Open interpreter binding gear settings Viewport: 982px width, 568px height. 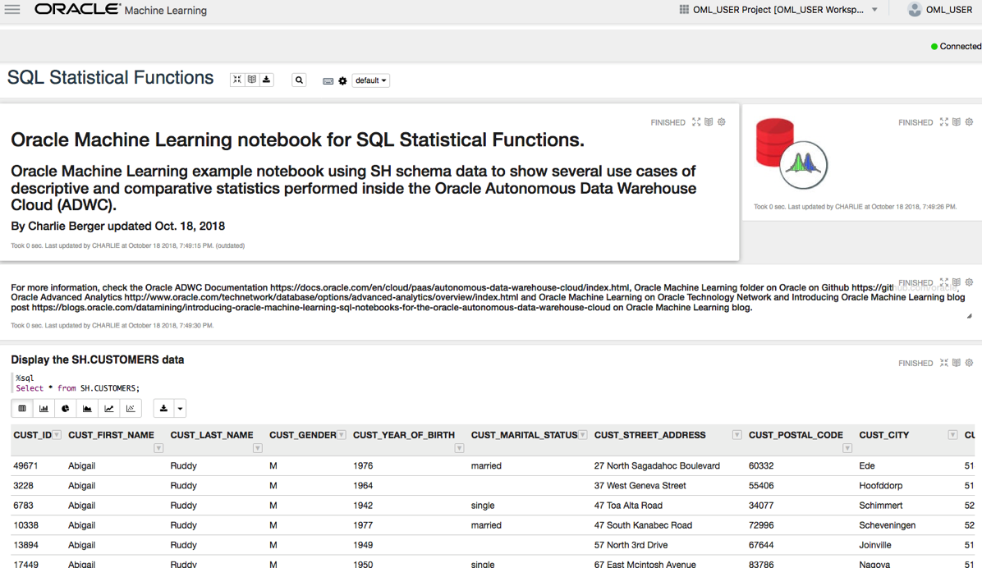(x=342, y=80)
